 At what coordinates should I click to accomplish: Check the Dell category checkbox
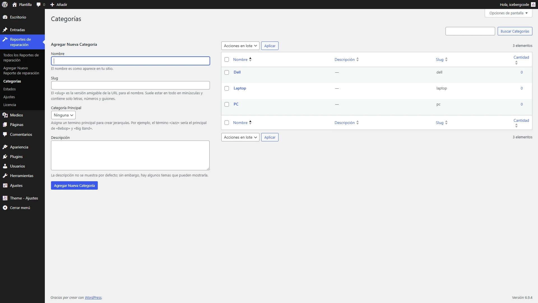coord(227,72)
